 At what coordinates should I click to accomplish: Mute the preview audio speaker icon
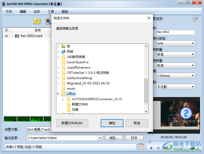(x=165, y=148)
